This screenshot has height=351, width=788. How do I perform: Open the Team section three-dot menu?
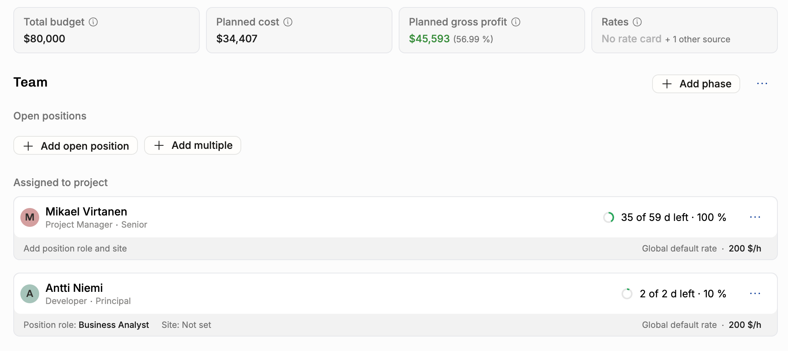point(762,84)
